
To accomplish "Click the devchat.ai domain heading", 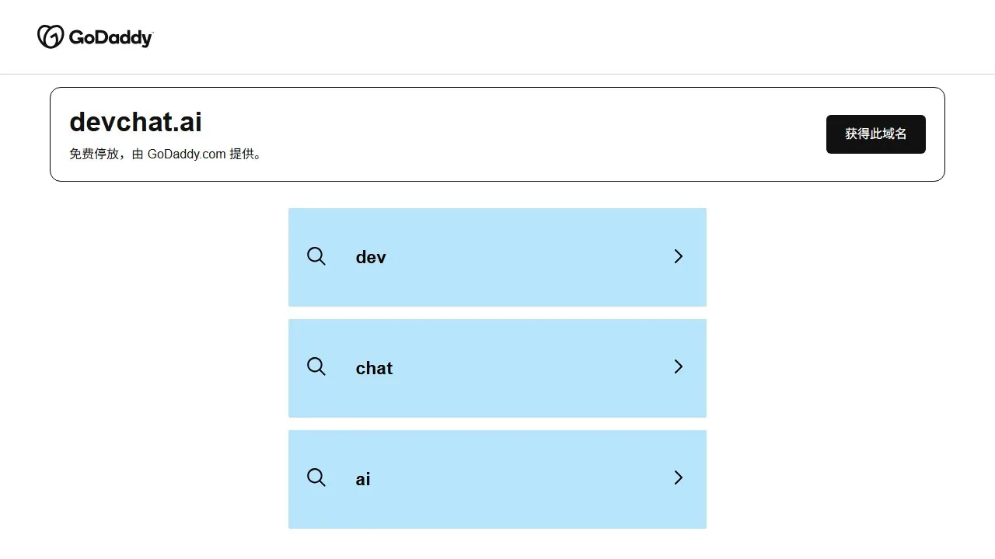I will 136,122.
